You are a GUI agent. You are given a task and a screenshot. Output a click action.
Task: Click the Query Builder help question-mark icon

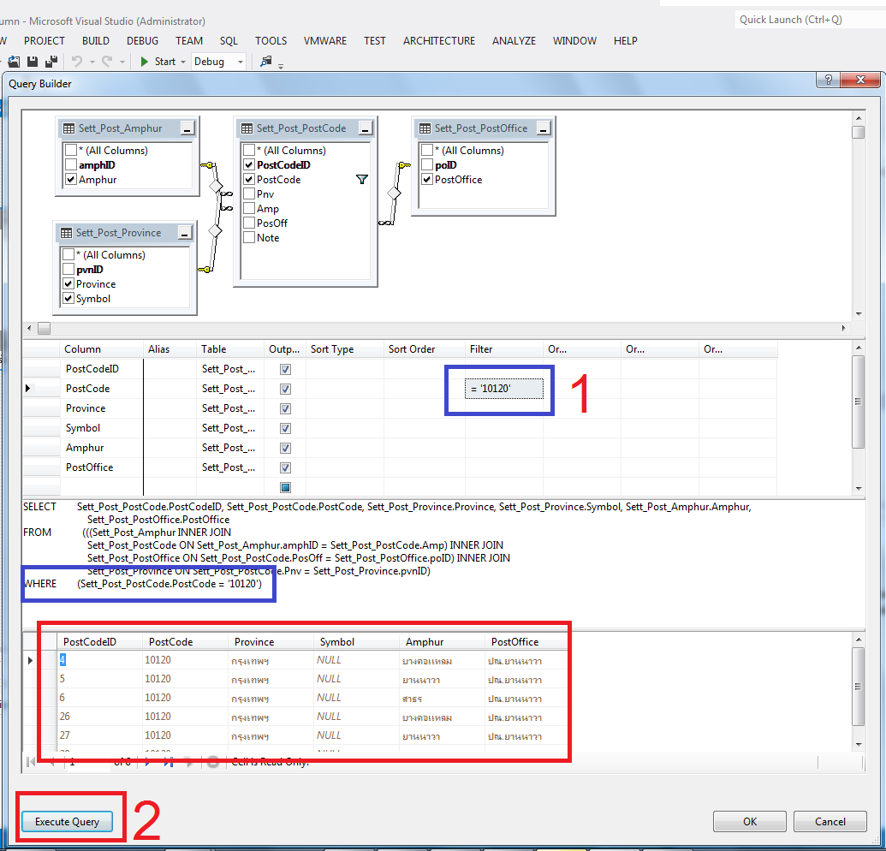click(x=828, y=80)
